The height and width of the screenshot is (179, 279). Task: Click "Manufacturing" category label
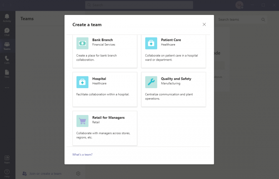(171, 83)
